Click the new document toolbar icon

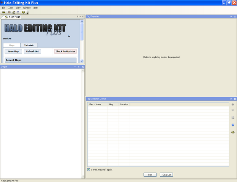tap(10, 12)
